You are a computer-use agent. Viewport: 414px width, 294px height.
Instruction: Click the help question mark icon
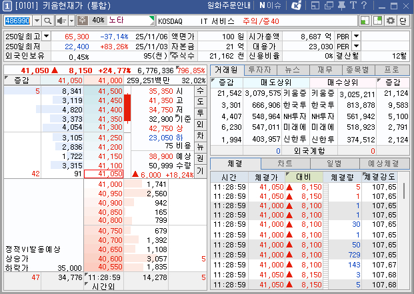click(364, 5)
